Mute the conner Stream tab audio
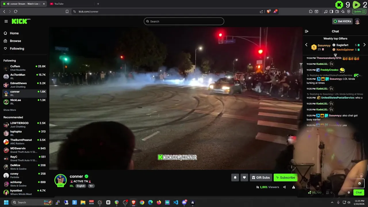The height and width of the screenshot is (207, 368). (8, 4)
